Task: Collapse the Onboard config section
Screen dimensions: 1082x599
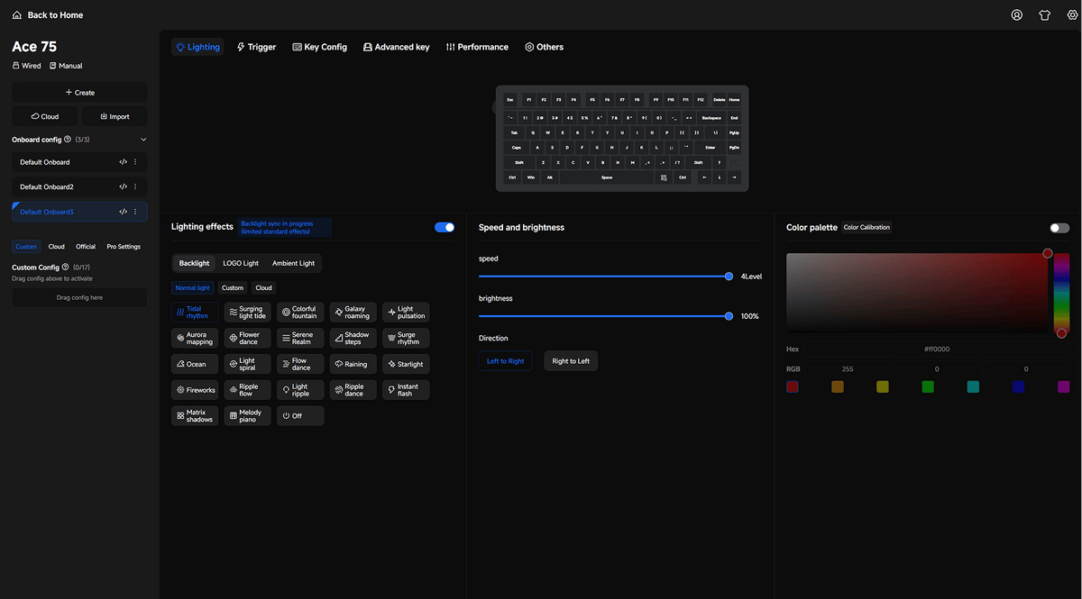Action: (x=143, y=140)
